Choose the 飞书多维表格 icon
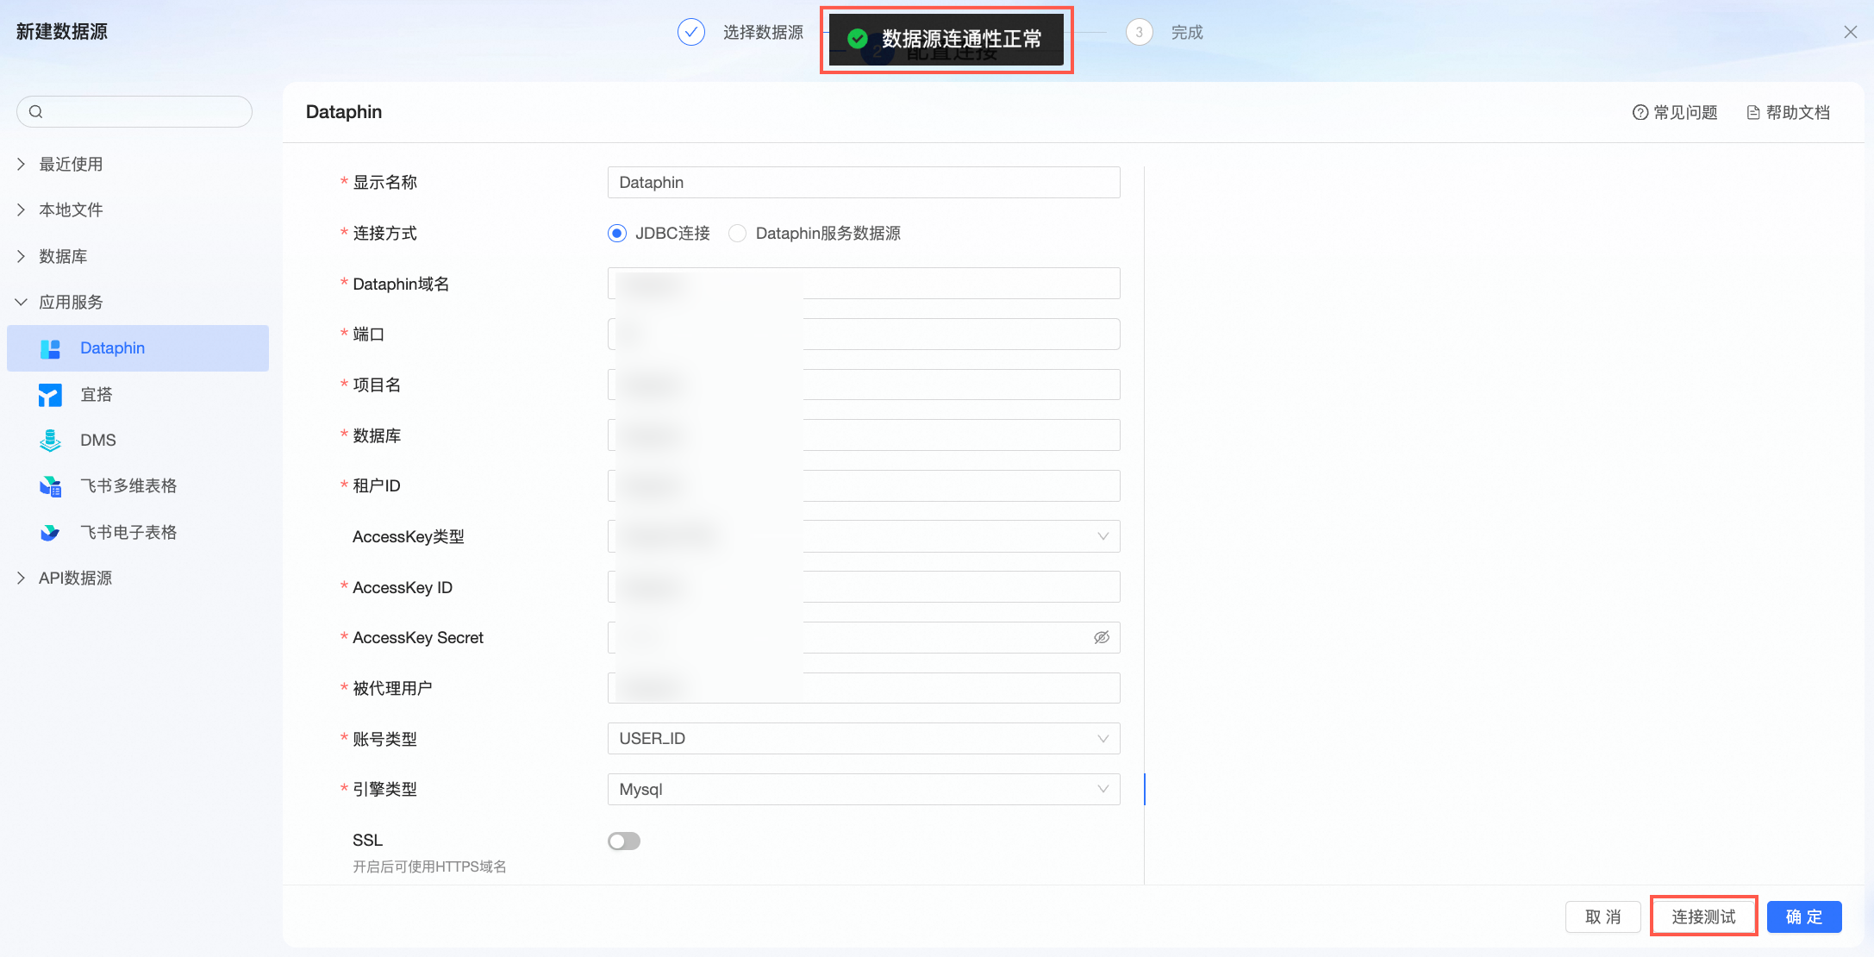 click(x=50, y=486)
